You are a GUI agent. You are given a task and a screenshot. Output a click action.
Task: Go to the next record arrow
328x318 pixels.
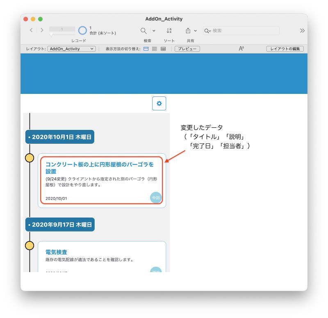[42, 30]
